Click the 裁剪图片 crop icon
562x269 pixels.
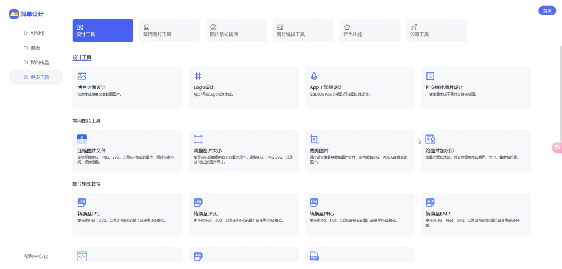click(314, 139)
